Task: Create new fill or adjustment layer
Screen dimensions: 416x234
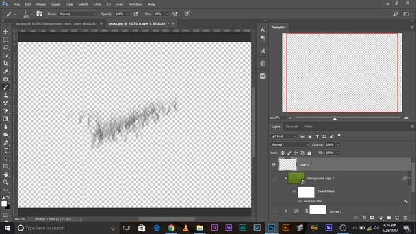Action: (381, 218)
